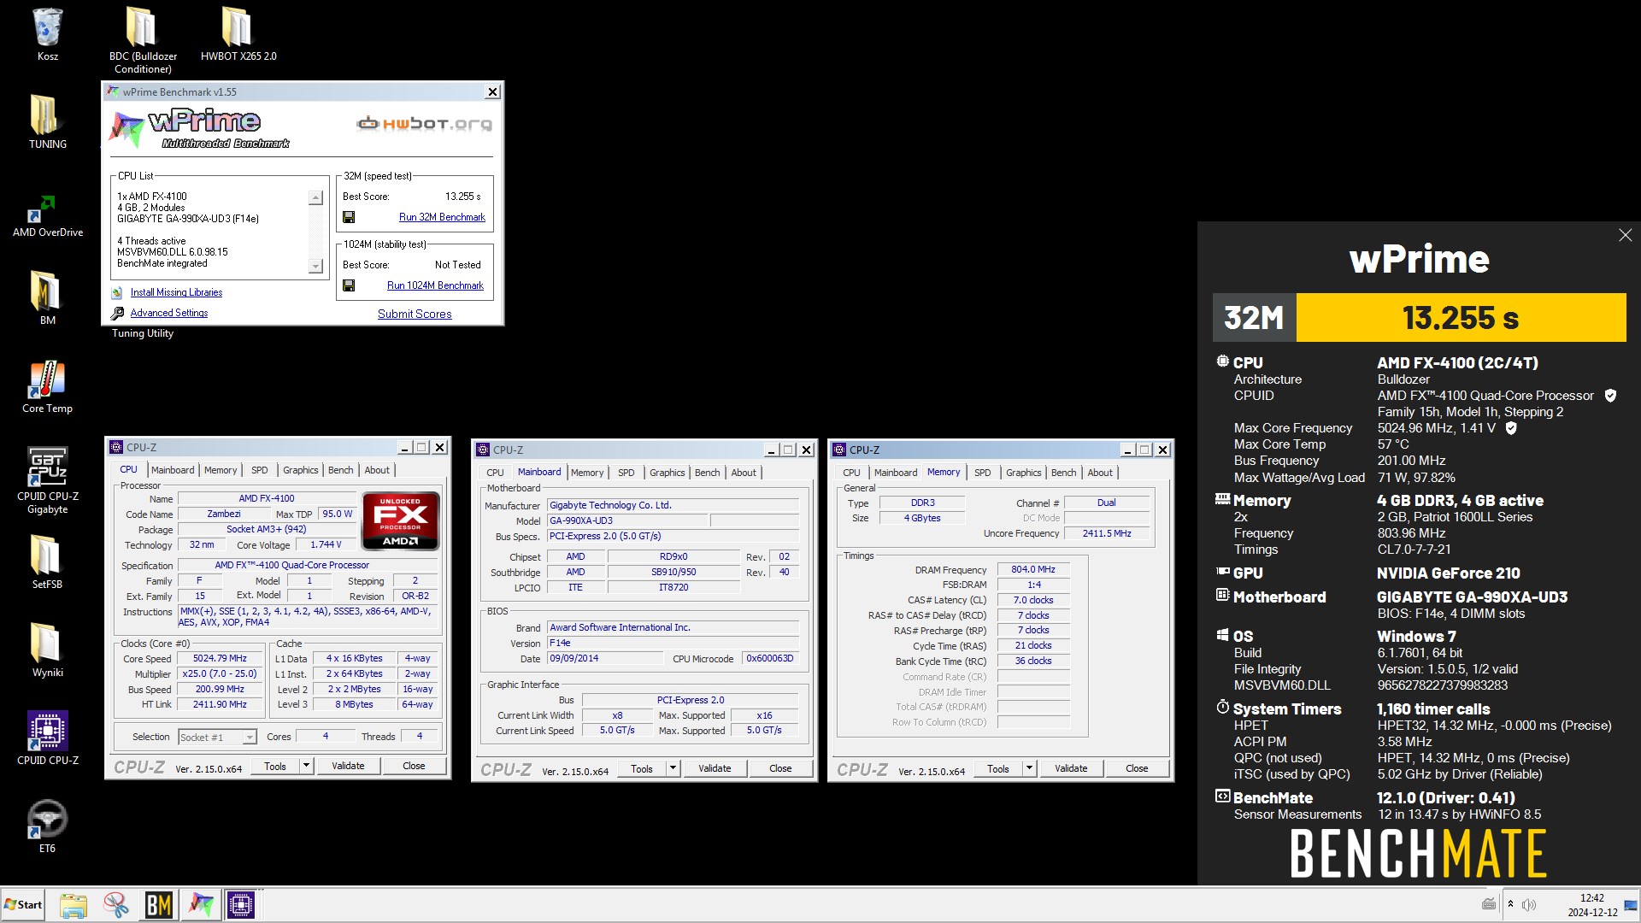Open the Start menu
The width and height of the screenshot is (1641, 923).
(23, 904)
